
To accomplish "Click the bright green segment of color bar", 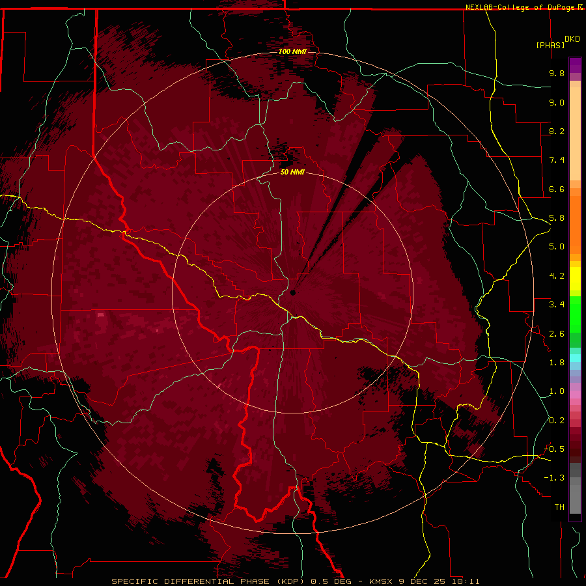I will (x=575, y=316).
